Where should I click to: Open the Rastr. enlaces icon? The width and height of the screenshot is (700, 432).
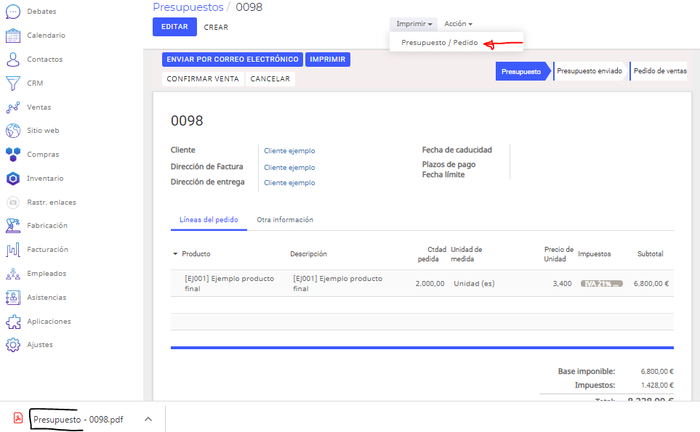tap(13, 203)
